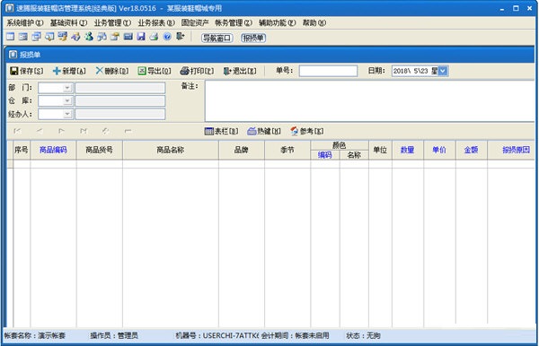
Task: Click the 品牌 column header
Action: pos(242,150)
